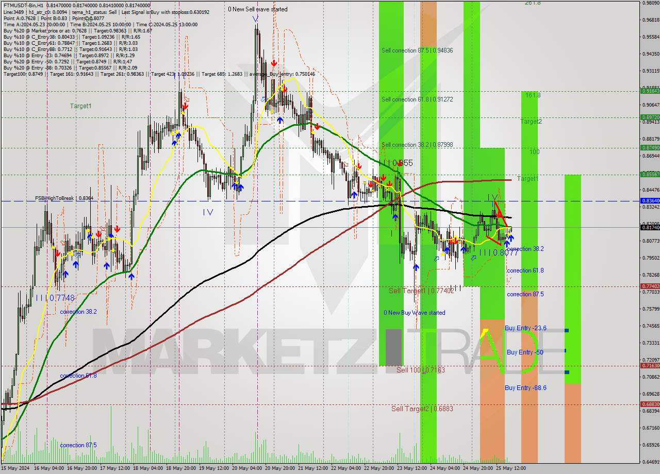
Task: Click the 'Target2' label
Action: (x=531, y=122)
